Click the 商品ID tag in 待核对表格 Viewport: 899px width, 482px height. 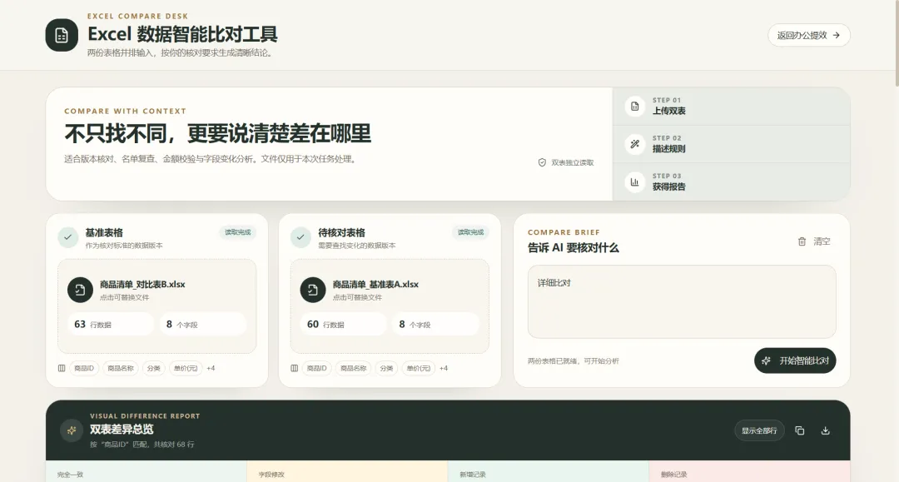[316, 368]
